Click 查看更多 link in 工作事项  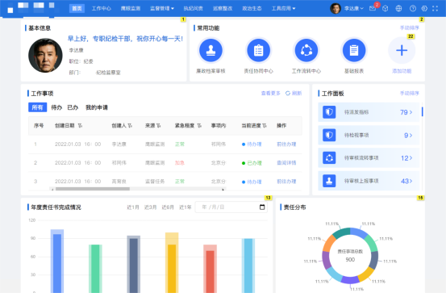[x=271, y=93]
